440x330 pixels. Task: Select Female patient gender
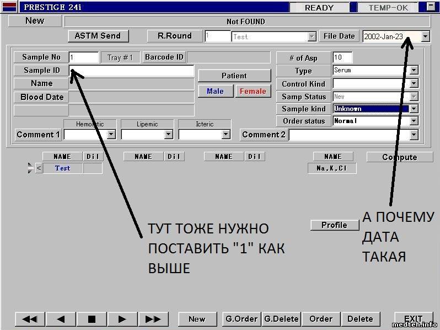pos(253,91)
